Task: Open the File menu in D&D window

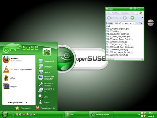Action: (108, 13)
